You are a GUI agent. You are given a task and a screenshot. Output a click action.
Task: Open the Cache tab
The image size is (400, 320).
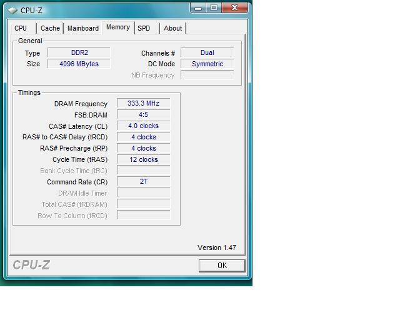point(50,28)
